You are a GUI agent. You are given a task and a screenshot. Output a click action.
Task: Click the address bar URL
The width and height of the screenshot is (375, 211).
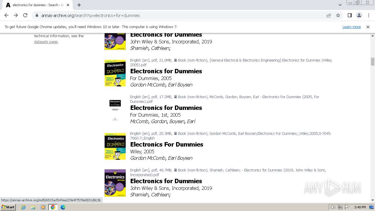click(91, 15)
